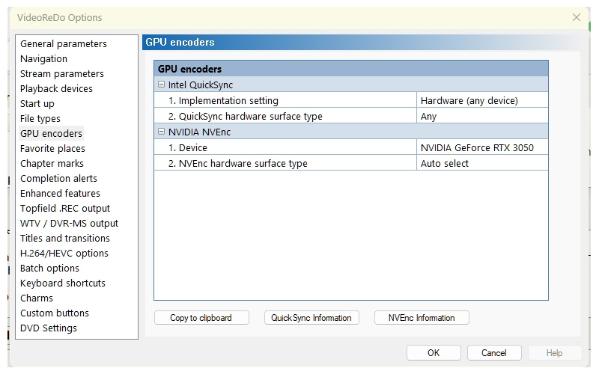This screenshot has height=374, width=599.
Task: Select Enhanced features entry
Action: click(x=60, y=194)
